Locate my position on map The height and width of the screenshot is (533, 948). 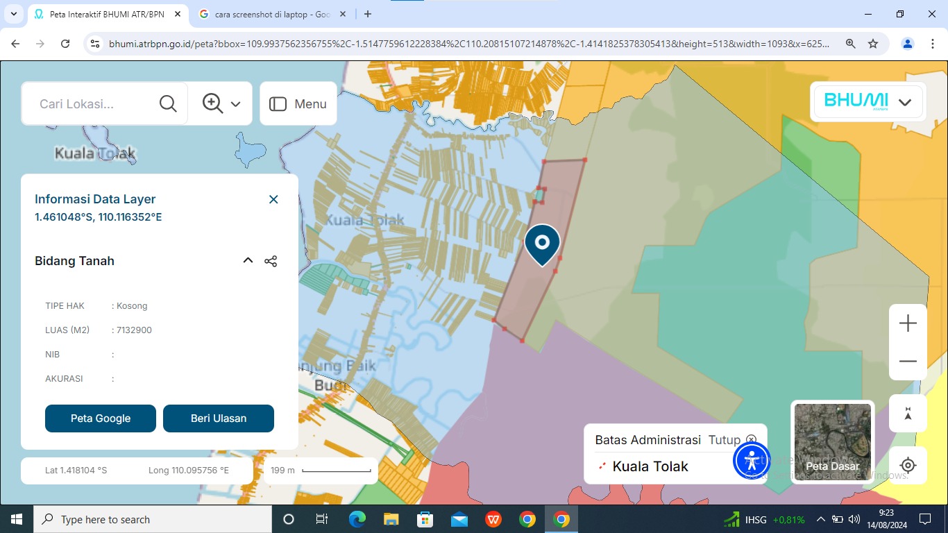coord(908,465)
